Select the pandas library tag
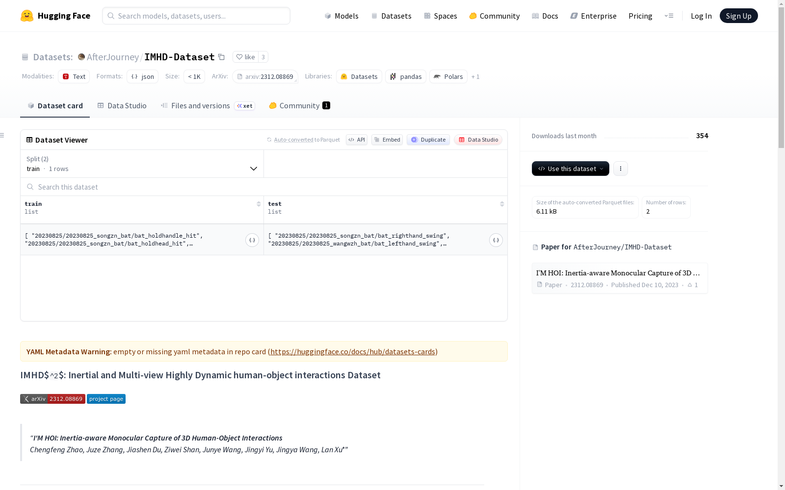Viewport: 785px width, 490px height. pos(406,76)
